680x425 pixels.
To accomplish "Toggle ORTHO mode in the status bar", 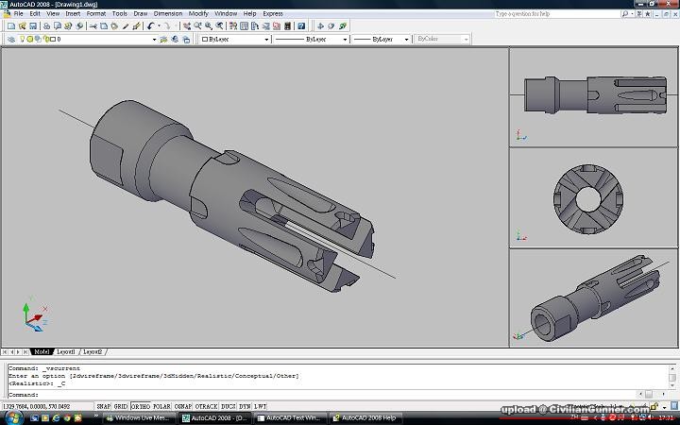I will 140,405.
